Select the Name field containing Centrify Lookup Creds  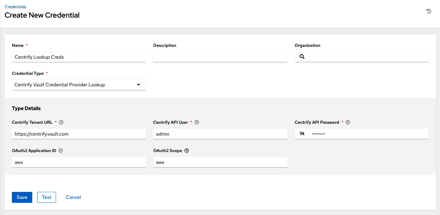[x=79, y=57]
